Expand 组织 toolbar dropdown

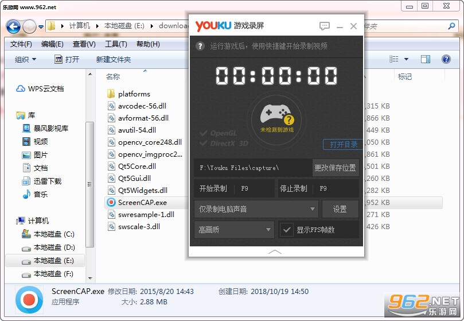point(25,59)
